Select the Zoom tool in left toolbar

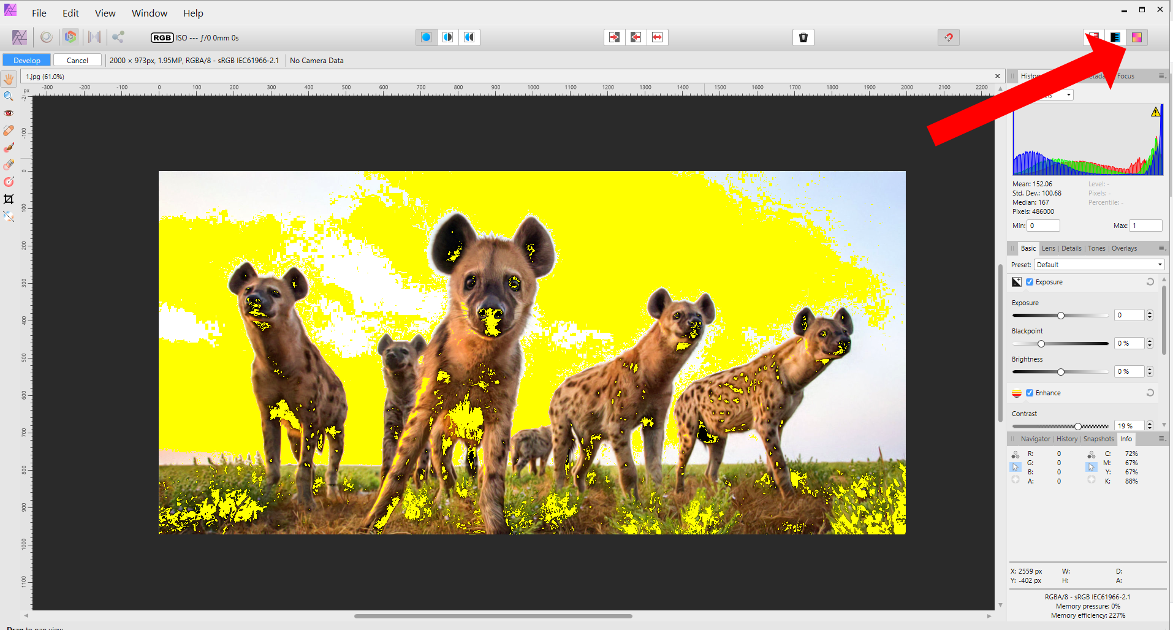pos(9,96)
